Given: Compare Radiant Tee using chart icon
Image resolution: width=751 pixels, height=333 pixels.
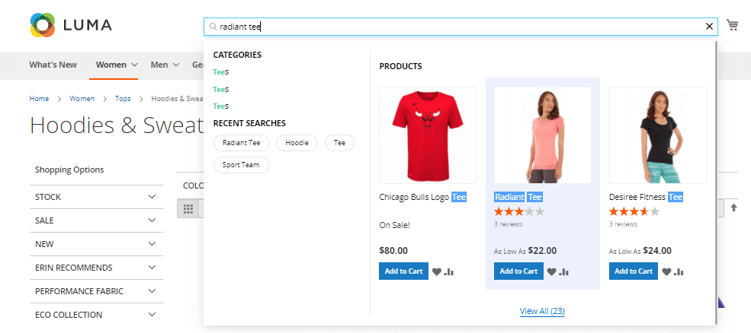Looking at the screenshot, I should click(564, 271).
